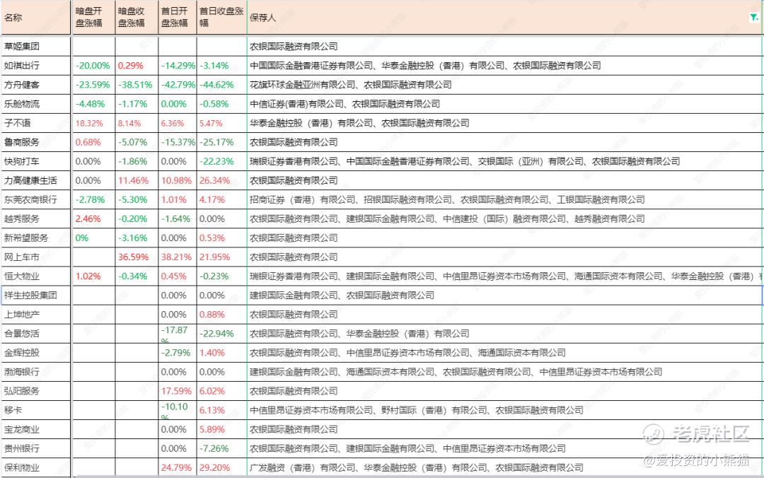764x478 pixels.
Task: Open the filter icon on 保荐人 column
Action: (x=754, y=18)
